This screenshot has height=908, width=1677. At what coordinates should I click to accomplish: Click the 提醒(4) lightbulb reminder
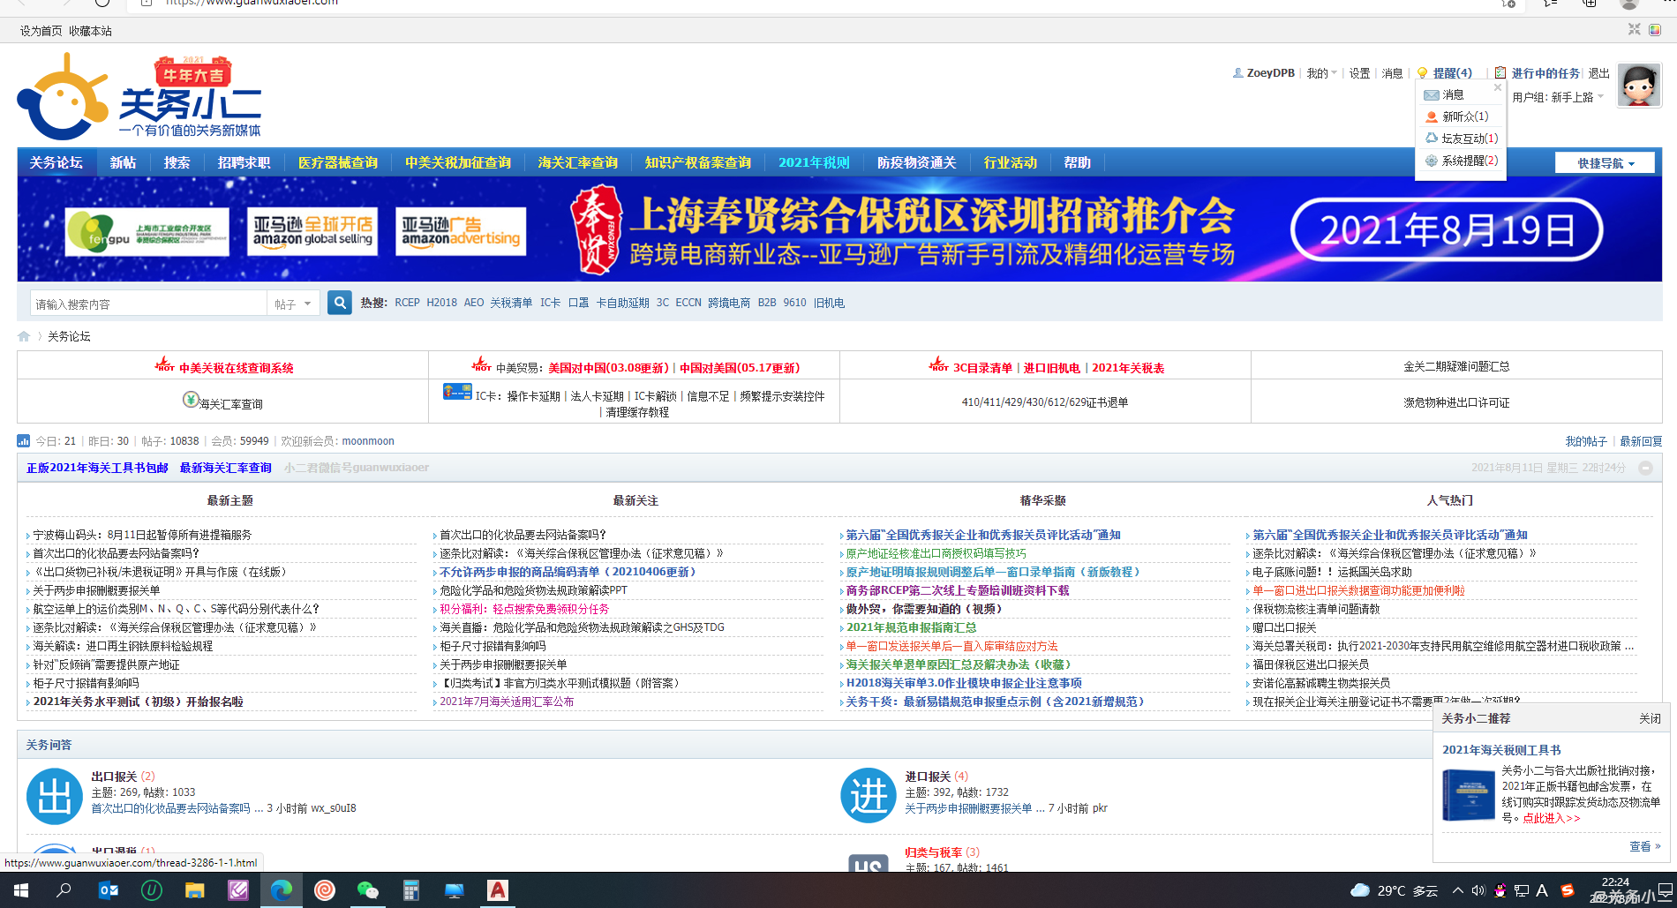coord(1444,73)
